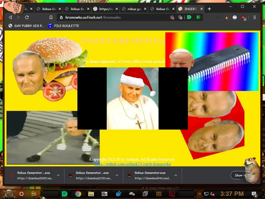Expand options chevron for download2391 item
The width and height of the screenshot is (265, 199).
click(117, 175)
